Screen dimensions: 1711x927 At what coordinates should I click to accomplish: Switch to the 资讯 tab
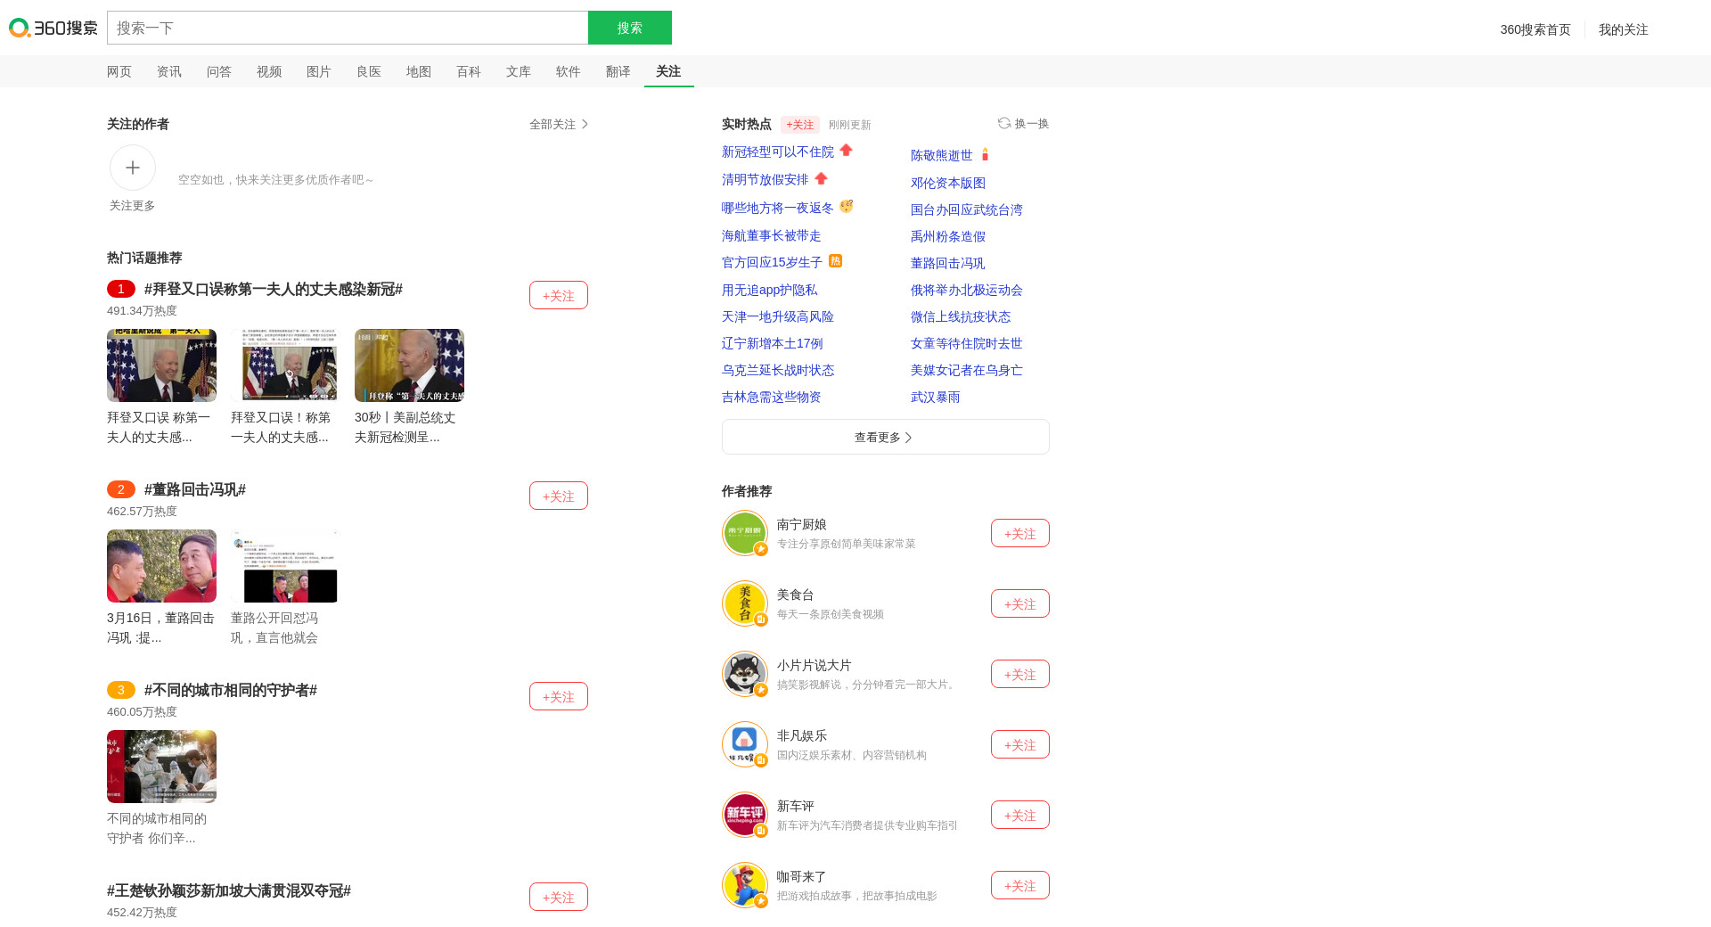[x=169, y=71]
